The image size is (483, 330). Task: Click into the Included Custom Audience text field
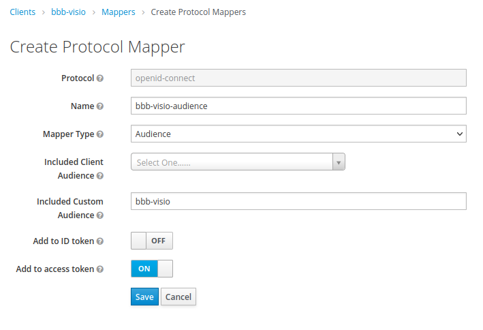(x=298, y=201)
